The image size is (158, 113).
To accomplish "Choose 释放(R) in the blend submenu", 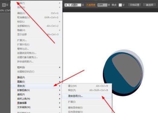I will (87, 90).
